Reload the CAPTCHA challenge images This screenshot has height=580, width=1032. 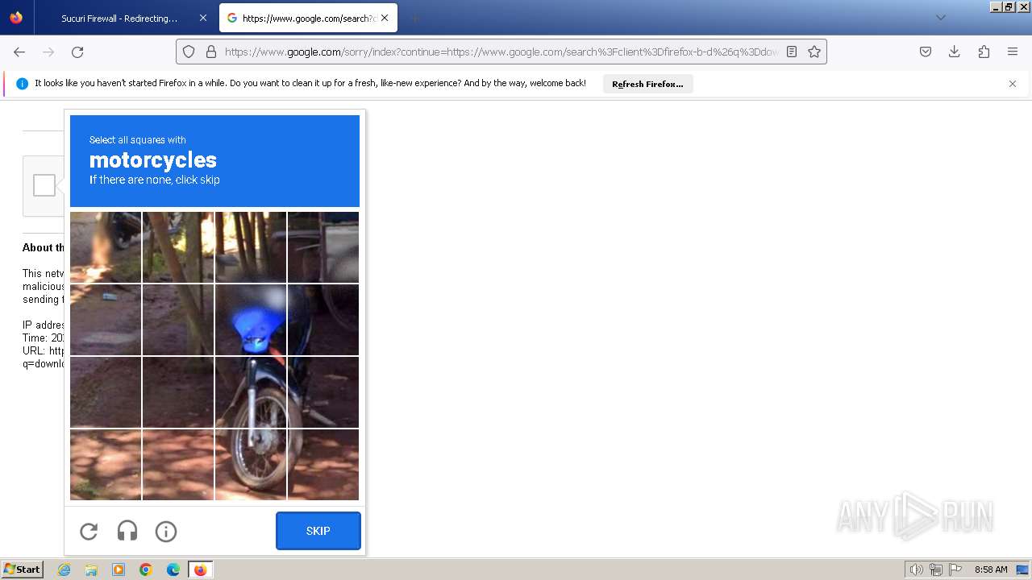pyautogui.click(x=89, y=531)
